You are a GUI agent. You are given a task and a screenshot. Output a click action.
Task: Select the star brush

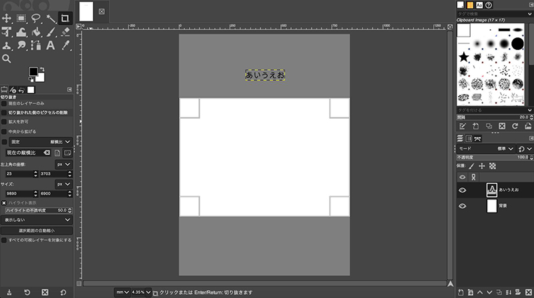click(x=463, y=57)
